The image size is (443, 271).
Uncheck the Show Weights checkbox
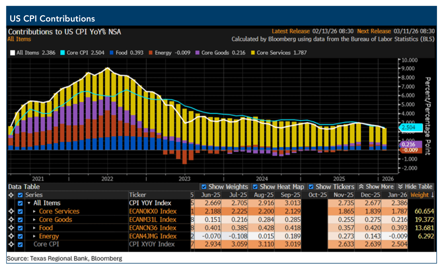(204, 187)
